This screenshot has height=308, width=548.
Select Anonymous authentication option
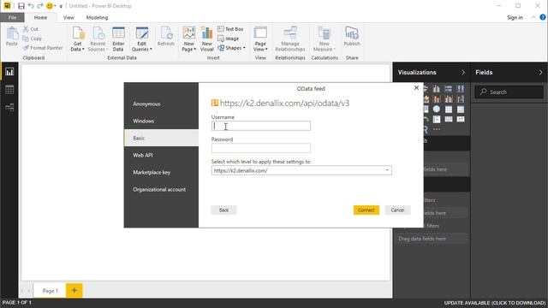161,104
